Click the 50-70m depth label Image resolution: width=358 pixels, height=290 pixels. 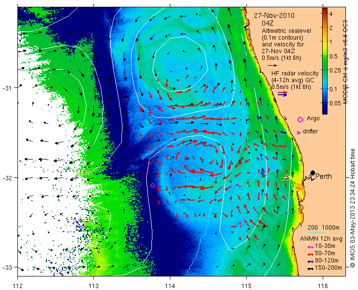point(325,253)
